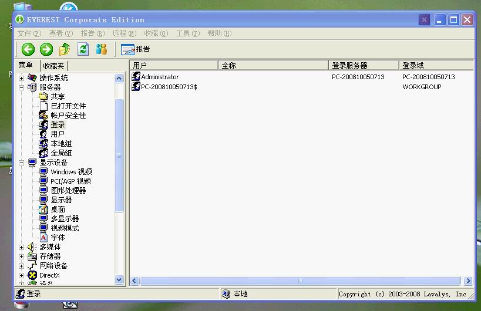Click horizontal scrollbar left arrow

(x=134, y=280)
